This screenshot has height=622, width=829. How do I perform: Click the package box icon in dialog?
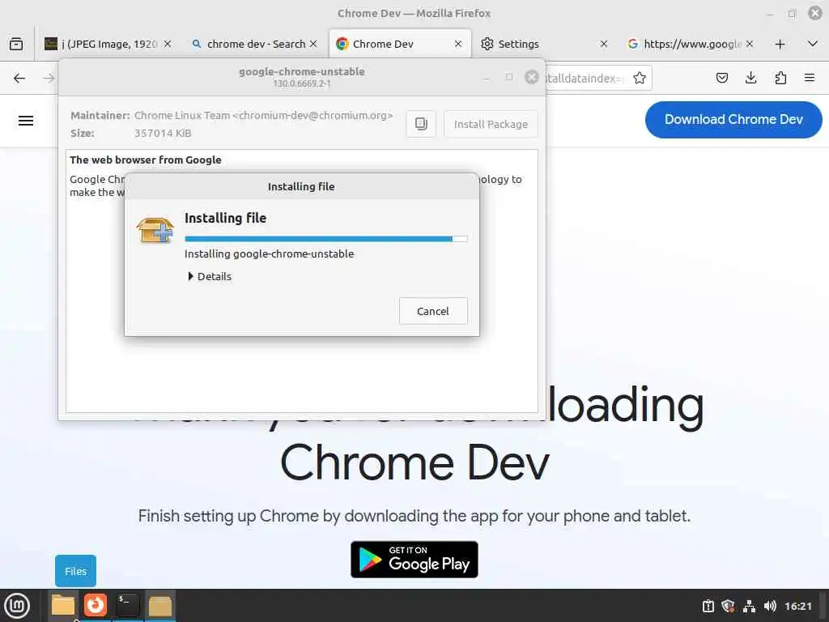[155, 231]
